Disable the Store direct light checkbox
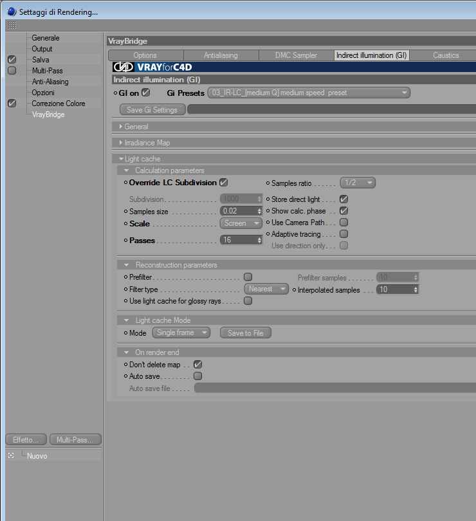Screen dimensions: 476x521 point(343,199)
